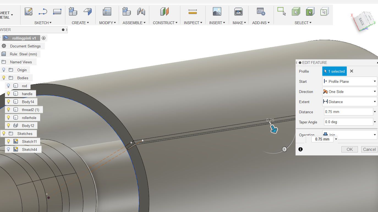Image resolution: width=378 pixels, height=212 pixels.
Task: Click the blue distance manipulator arrow
Action: (273, 129)
